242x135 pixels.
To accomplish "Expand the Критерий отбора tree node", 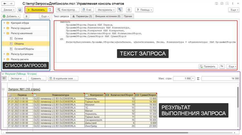I will [x=4, y=23].
